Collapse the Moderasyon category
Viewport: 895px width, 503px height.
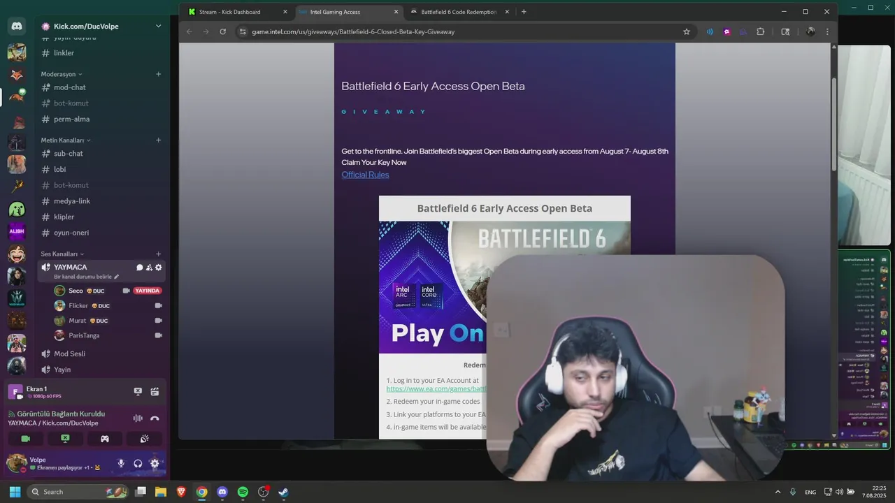[62, 74]
